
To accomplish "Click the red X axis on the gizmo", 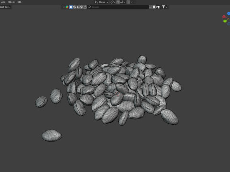I will tap(224, 17).
